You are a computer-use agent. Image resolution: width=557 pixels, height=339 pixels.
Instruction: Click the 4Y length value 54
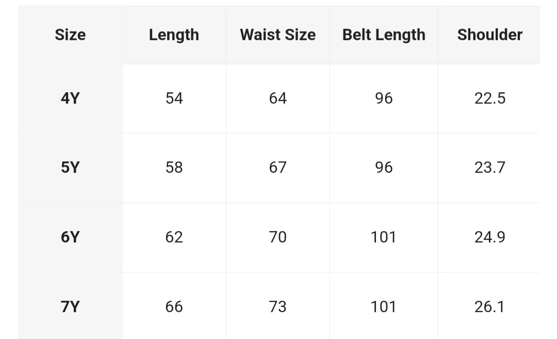point(174,98)
